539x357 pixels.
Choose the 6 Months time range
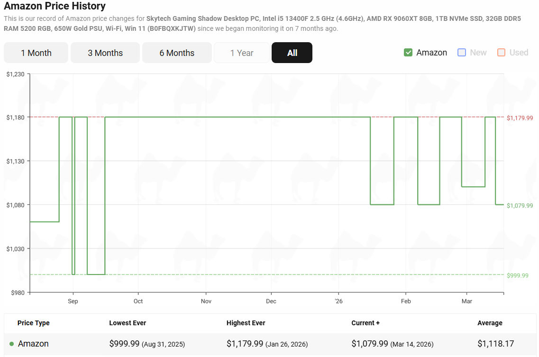[x=177, y=53]
